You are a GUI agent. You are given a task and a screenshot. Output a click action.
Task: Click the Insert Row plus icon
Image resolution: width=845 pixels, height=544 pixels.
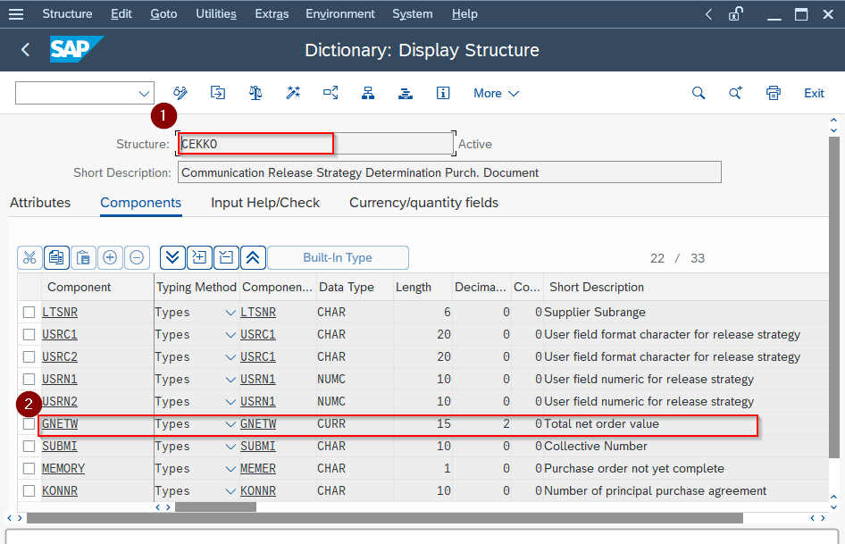[x=110, y=258]
